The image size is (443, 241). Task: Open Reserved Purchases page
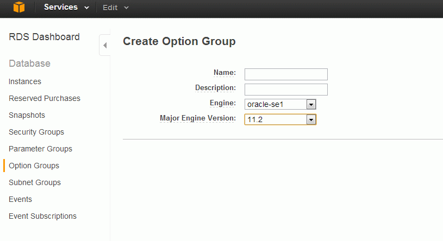click(x=45, y=98)
